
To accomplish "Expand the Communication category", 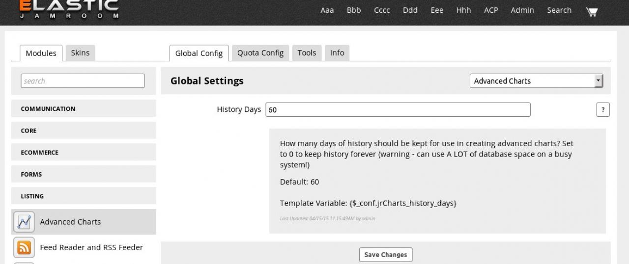I will (83, 109).
